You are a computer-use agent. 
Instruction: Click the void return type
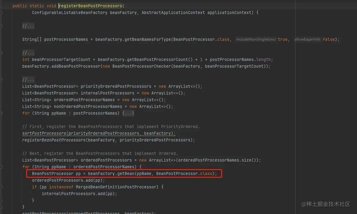(51, 6)
